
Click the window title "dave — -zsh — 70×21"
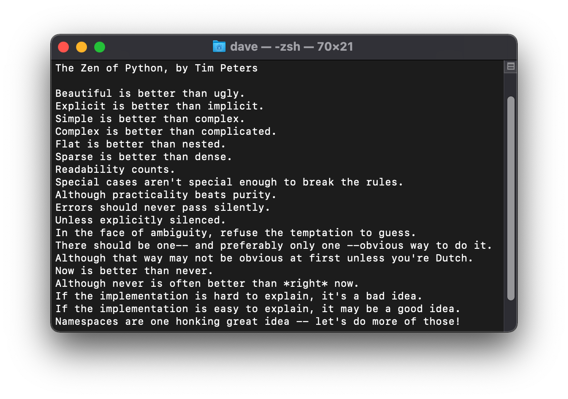(291, 47)
